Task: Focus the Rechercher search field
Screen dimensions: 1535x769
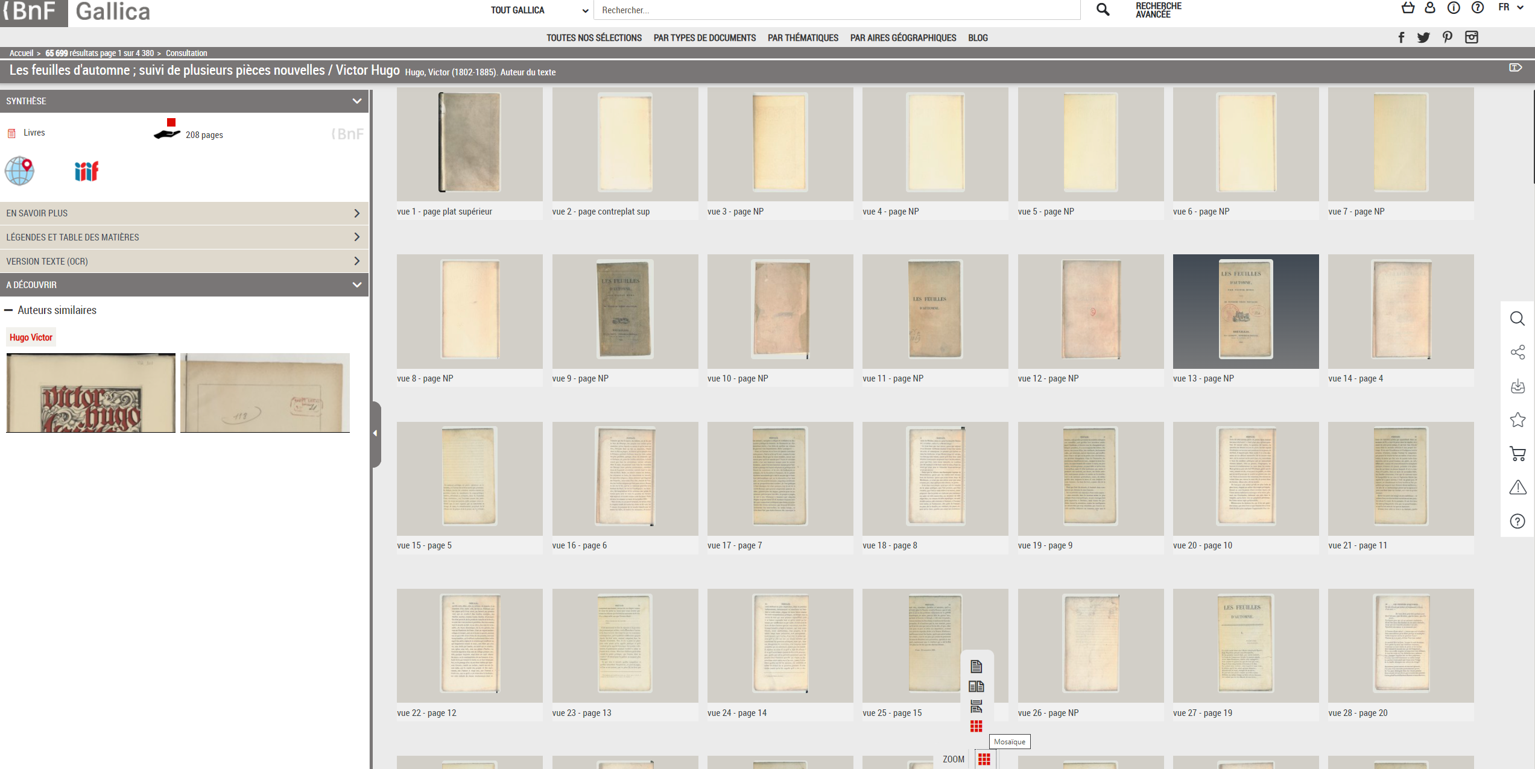Action: coord(837,10)
